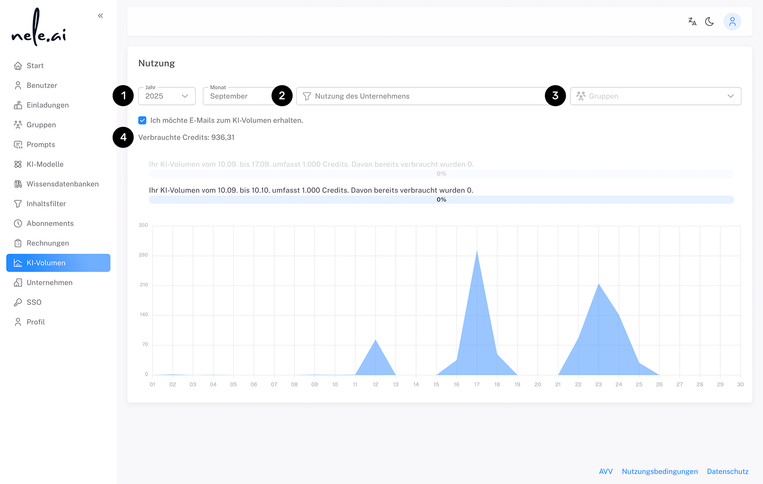763x484 pixels.
Task: Click the nele.ai logo
Action: click(x=38, y=28)
